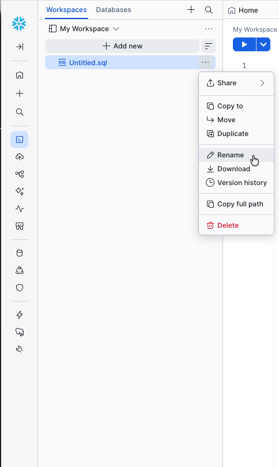Image resolution: width=279 pixels, height=467 pixels.
Task: Open the AI sparkles icon in sidebar
Action: coord(20,191)
